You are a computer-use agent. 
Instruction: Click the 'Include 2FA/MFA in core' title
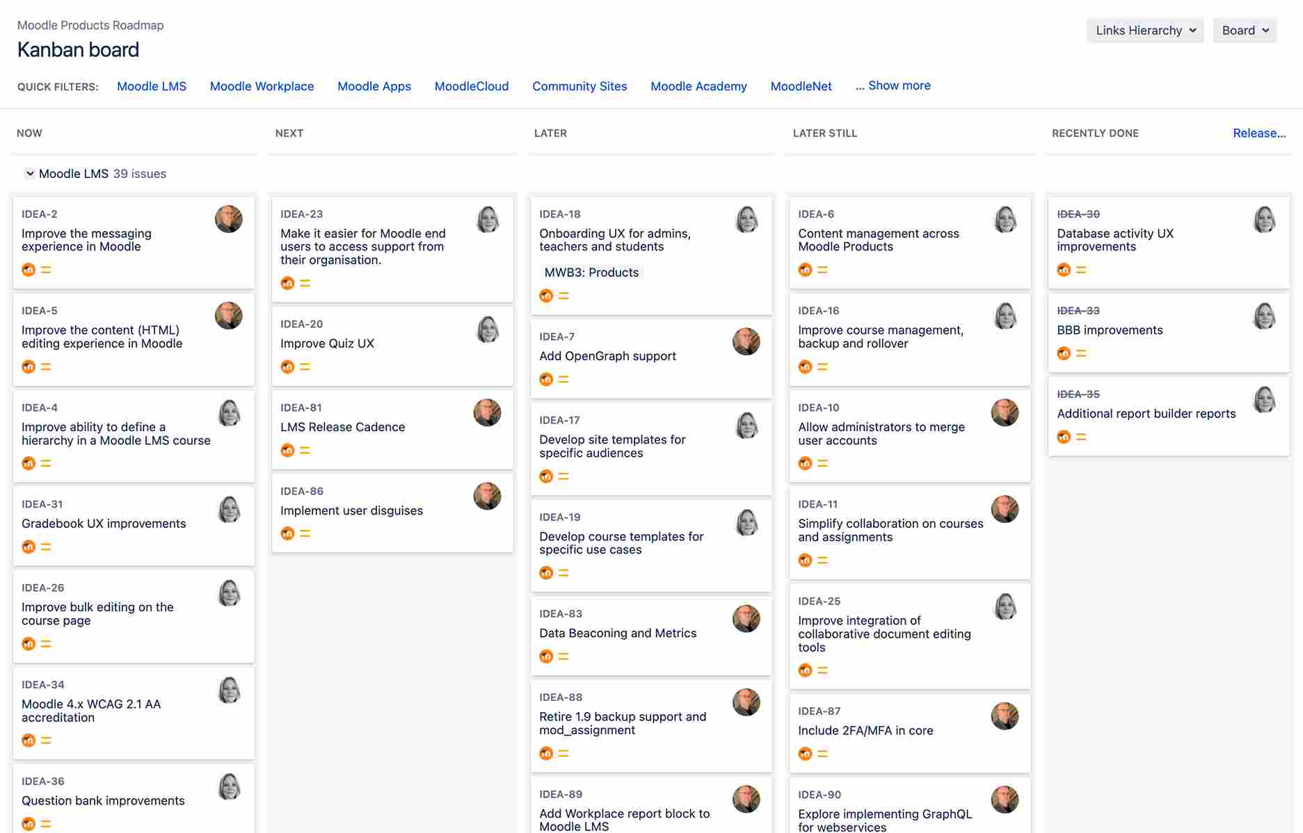coord(865,730)
